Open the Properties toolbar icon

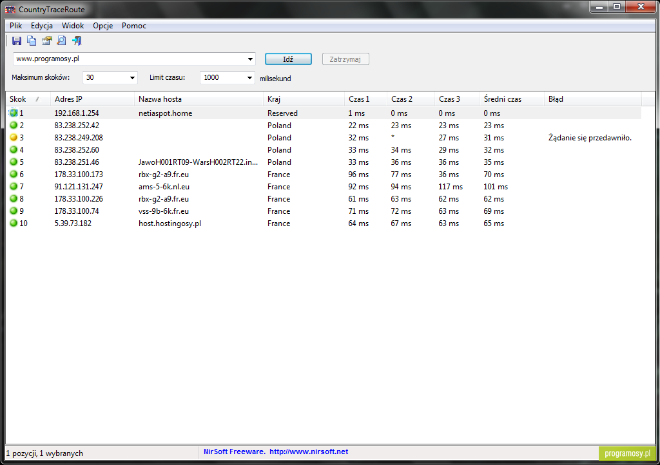46,41
